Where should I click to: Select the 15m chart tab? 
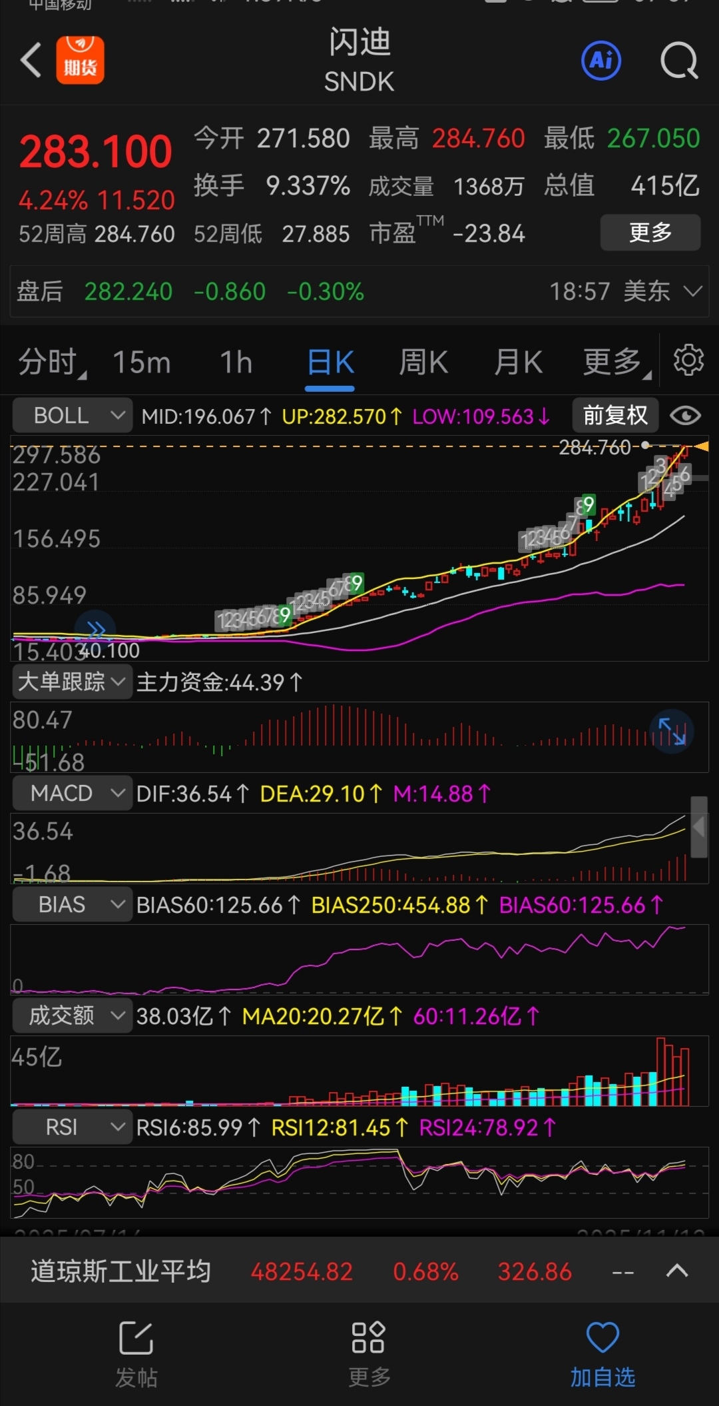pos(142,362)
